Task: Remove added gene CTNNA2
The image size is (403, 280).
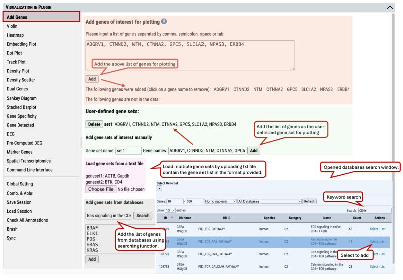Action: click(x=275, y=89)
